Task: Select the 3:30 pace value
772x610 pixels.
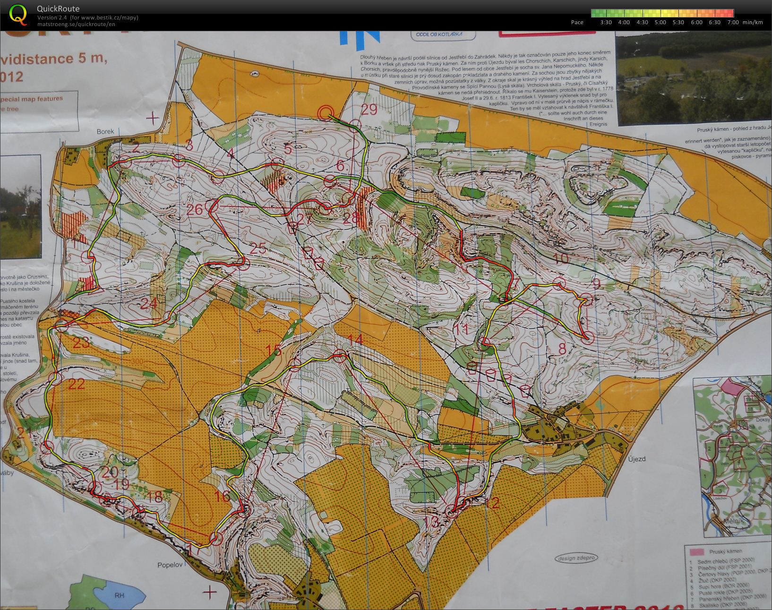Action: pos(606,22)
